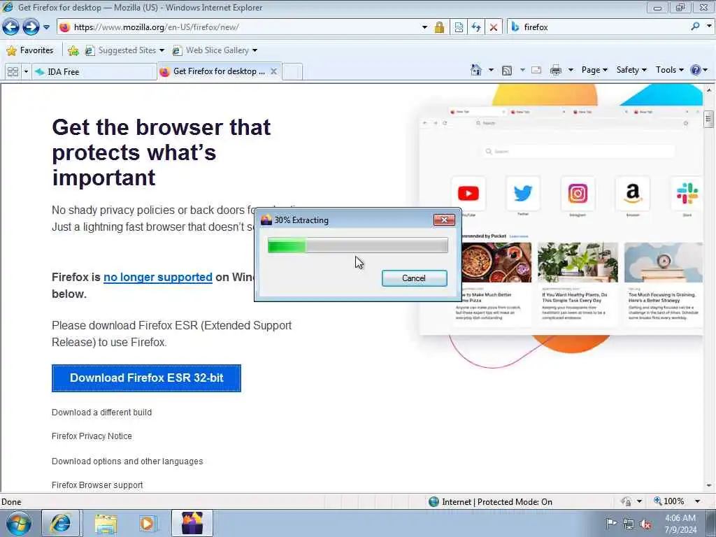Click the Windows Start button
This screenshot has width=716, height=537.
click(18, 523)
